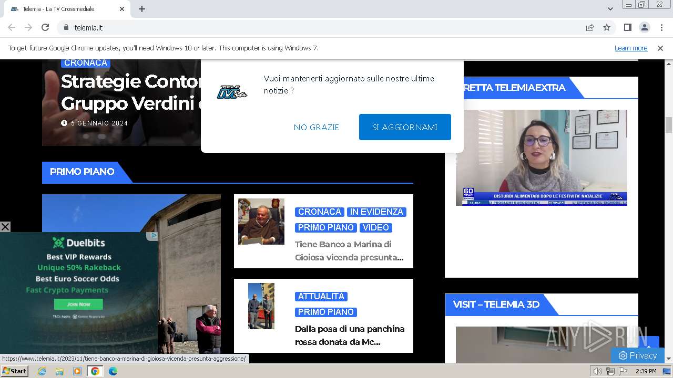Open the Windows Start menu
673x378 pixels.
click(15, 371)
